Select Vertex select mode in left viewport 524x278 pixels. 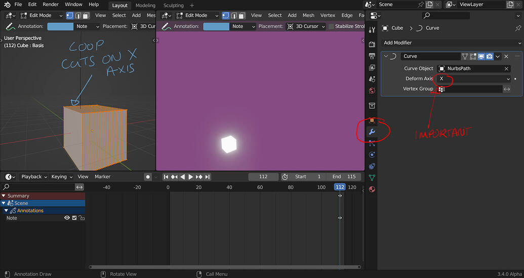(x=70, y=15)
